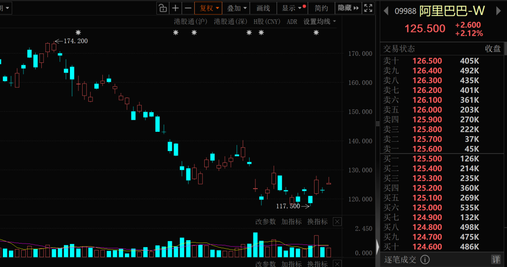The image size is (507, 267).
Task: Open the 叠加 overlay dropdown
Action: [x=236, y=8]
